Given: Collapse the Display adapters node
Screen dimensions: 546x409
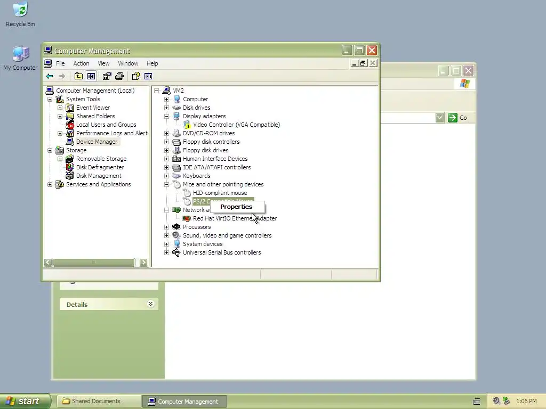Looking at the screenshot, I should 166,116.
